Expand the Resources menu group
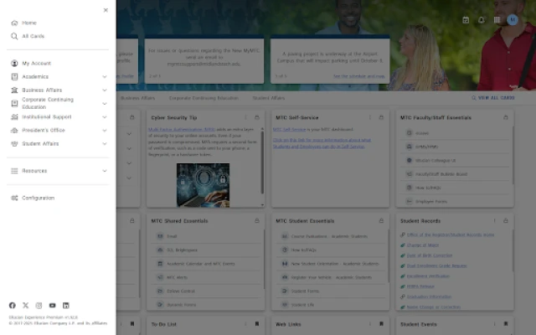 point(105,171)
